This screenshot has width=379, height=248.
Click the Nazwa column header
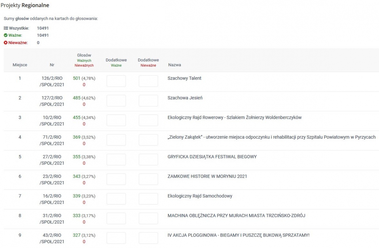click(174, 65)
